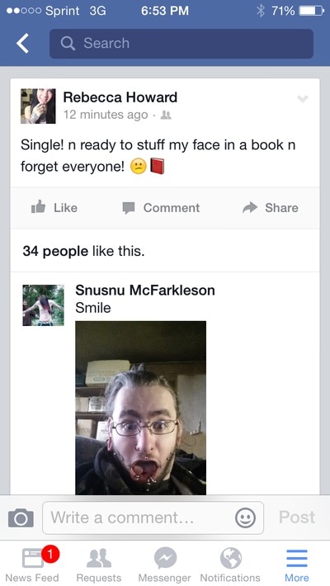
Task: Tap the Comment speech bubble icon
Action: 129,208
